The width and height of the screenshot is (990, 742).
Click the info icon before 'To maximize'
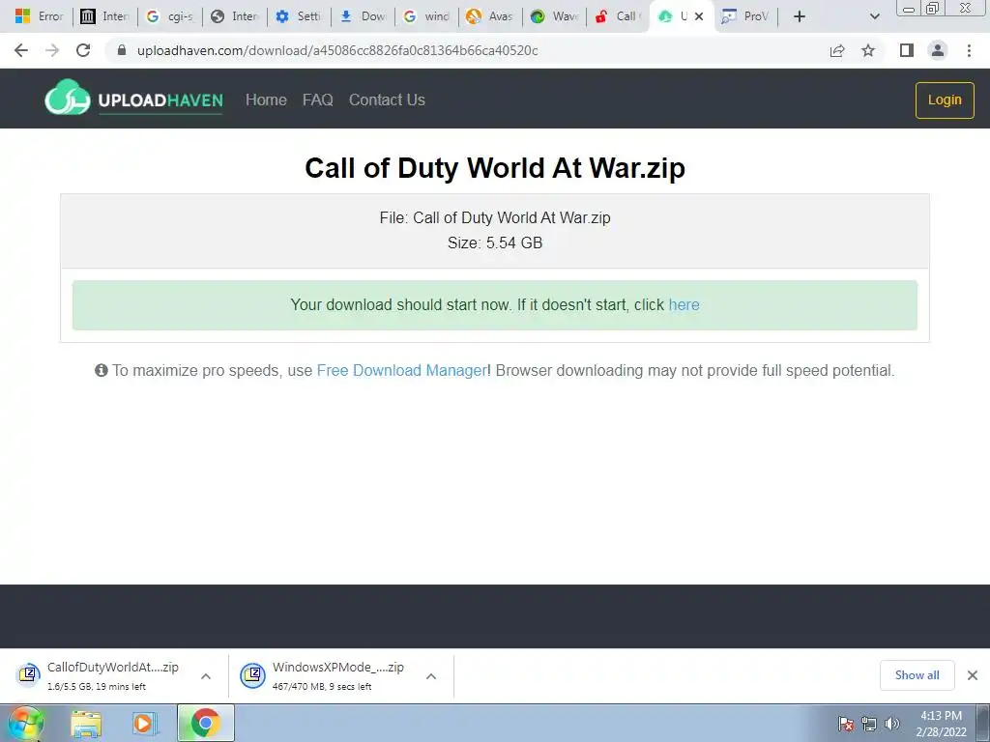101,370
